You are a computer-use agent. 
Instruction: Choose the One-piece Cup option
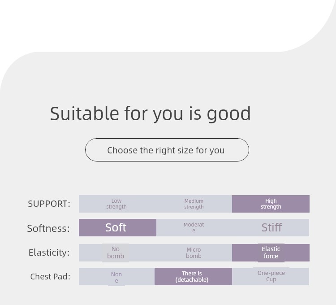(271, 276)
